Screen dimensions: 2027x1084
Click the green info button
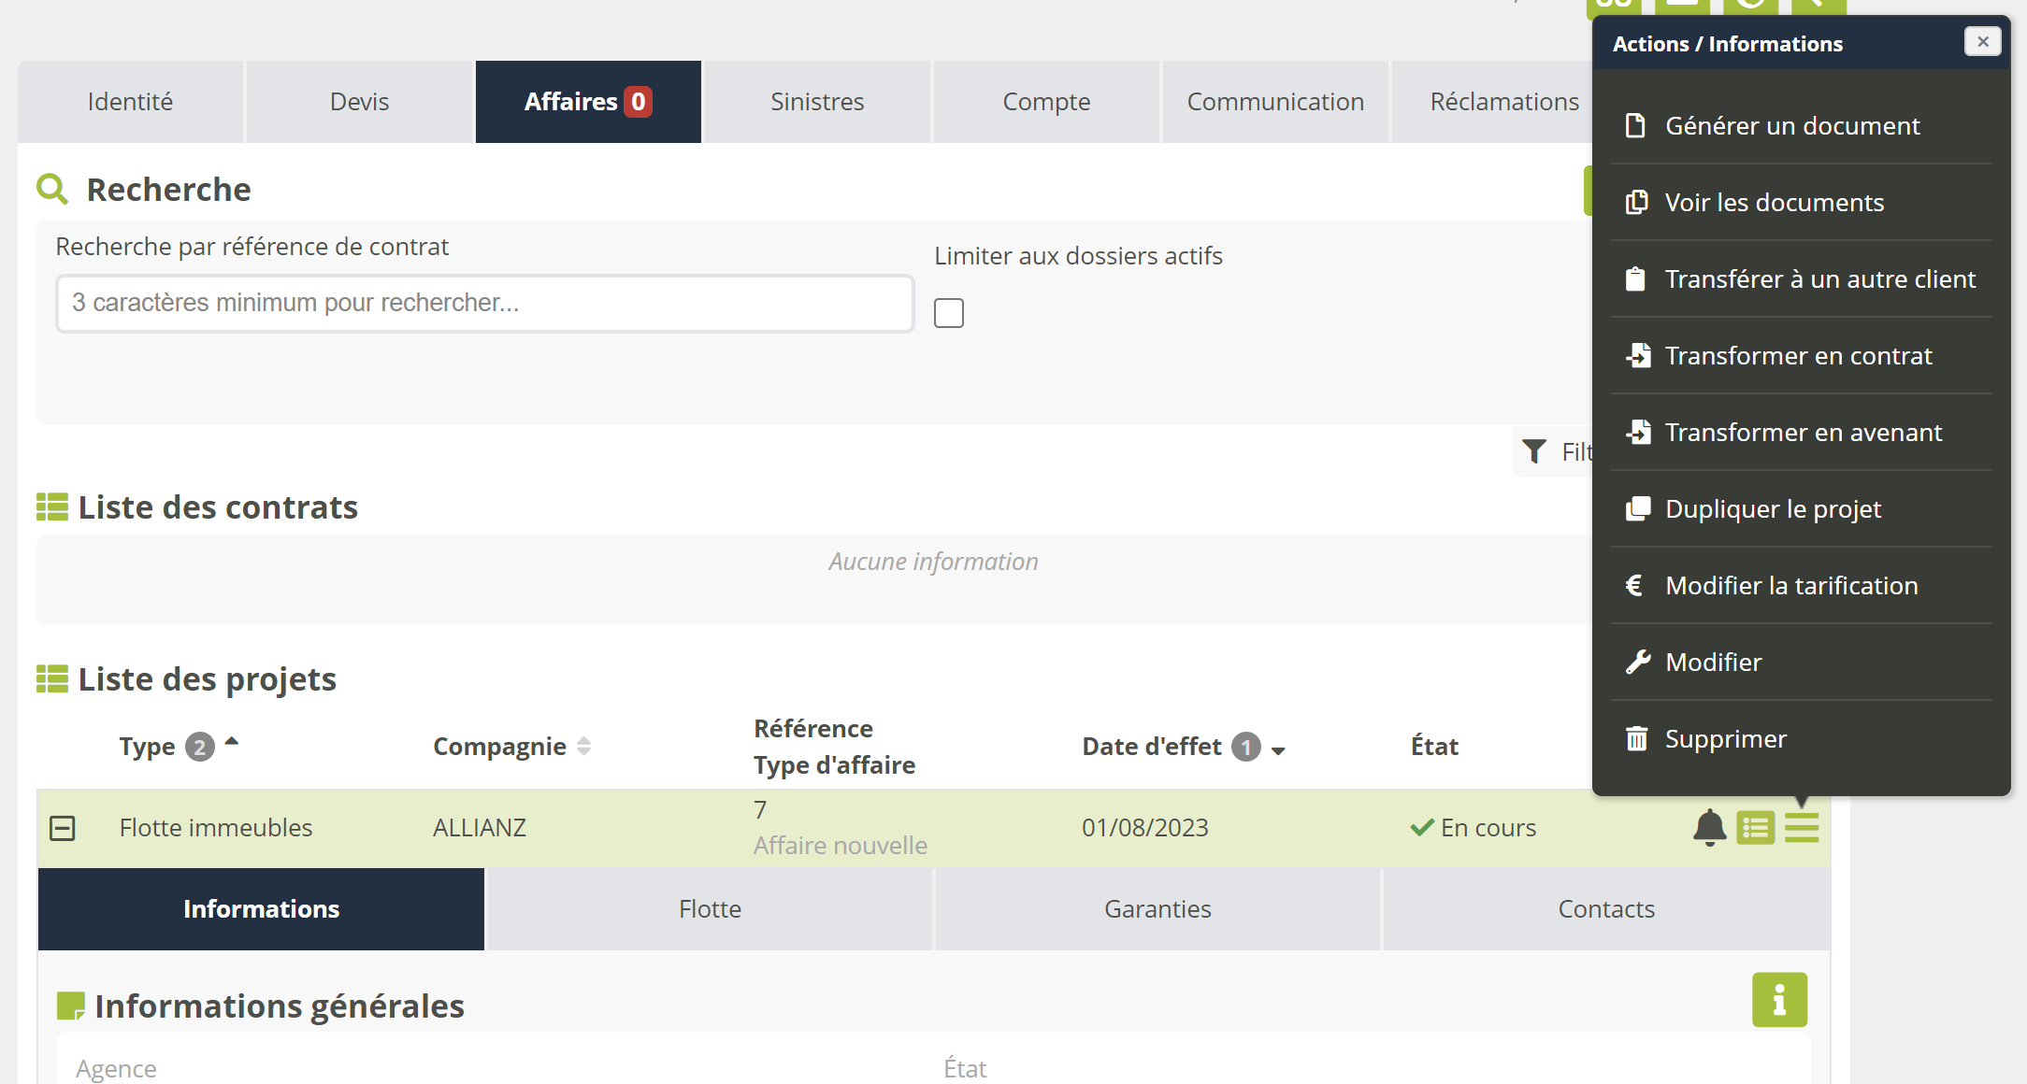click(x=1778, y=1000)
